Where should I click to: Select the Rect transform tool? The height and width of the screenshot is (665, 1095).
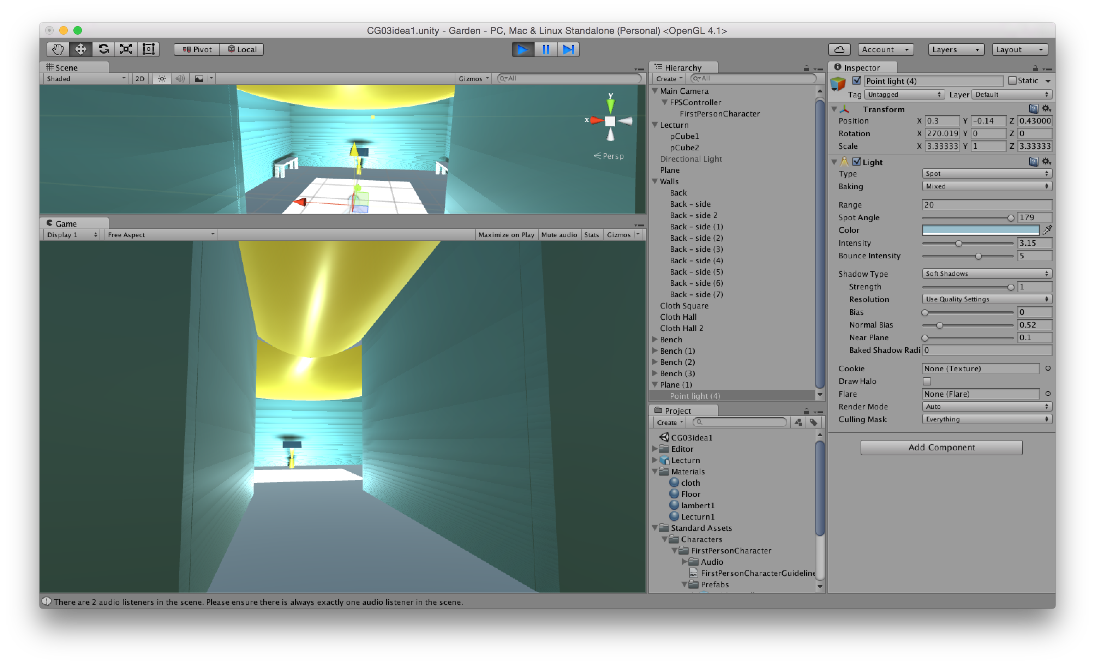148,49
